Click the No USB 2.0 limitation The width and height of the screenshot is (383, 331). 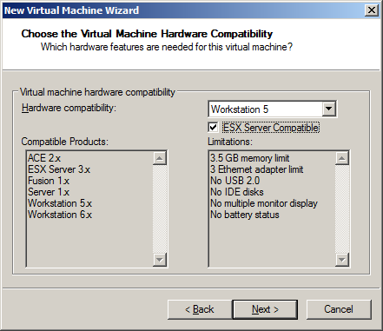coord(235,181)
